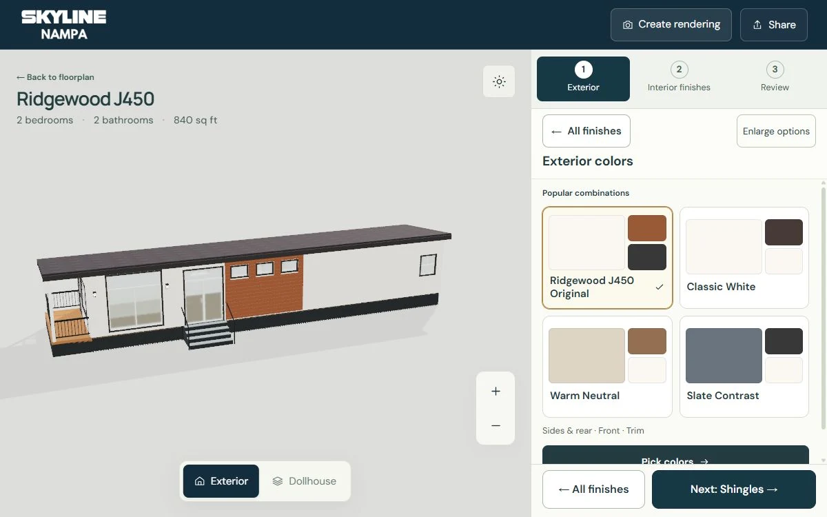Select Classic White color combination
Screen dimensions: 827x517
click(x=744, y=258)
